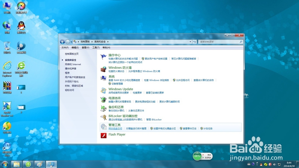
Task: Click the 创建并格式化硬盘分区 link
Action: click(x=164, y=129)
